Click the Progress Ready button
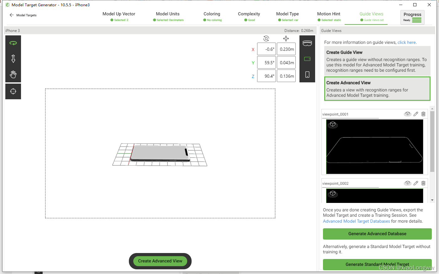Screen dimensions: 439x274 tap(412, 17)
